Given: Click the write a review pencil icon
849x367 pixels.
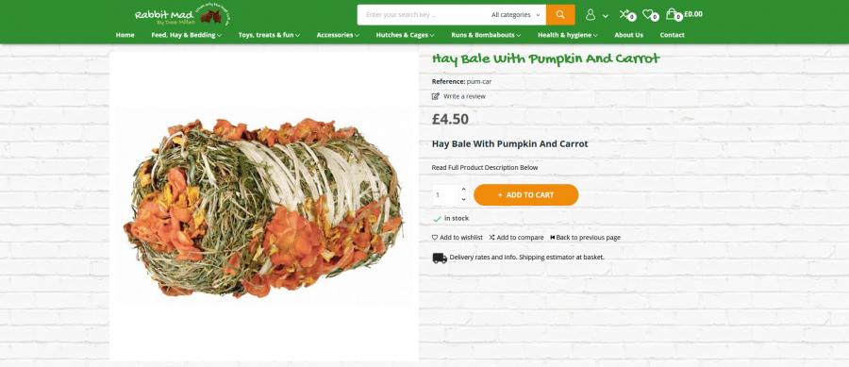Looking at the screenshot, I should 435,96.
